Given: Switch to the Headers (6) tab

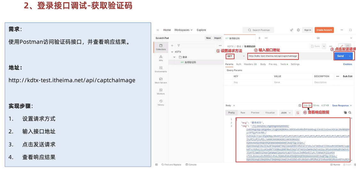Looking at the screenshot, I should pos(251,64).
